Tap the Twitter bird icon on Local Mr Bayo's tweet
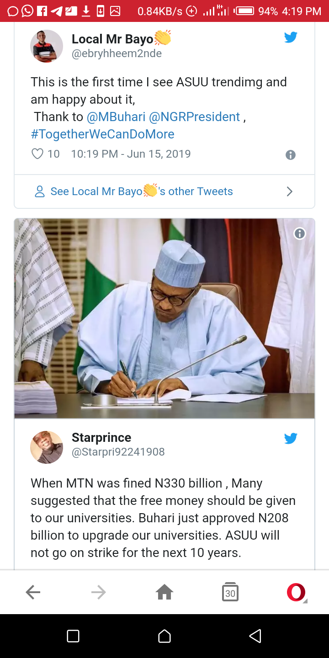Viewport: 329px width, 658px height. 291,37
